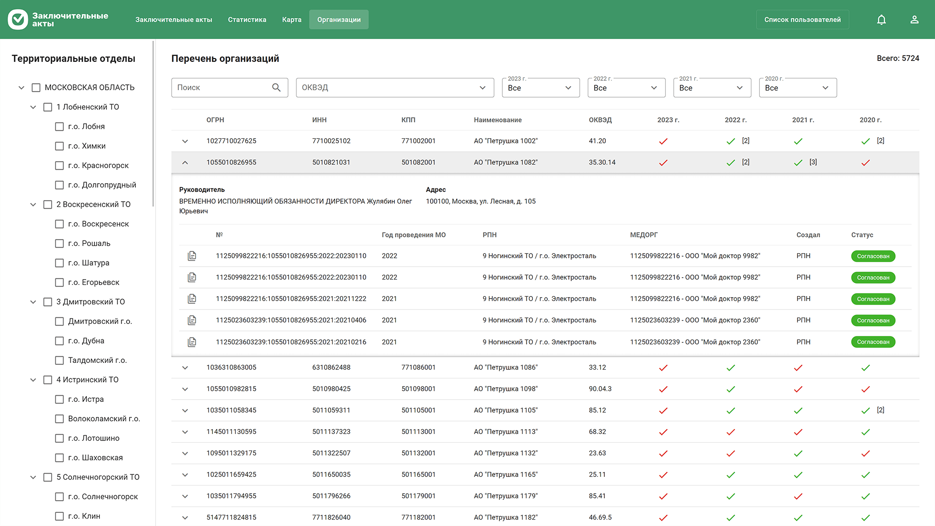This screenshot has height=526, width=935.
Task: Open the Карта nav tab
Action: click(292, 19)
